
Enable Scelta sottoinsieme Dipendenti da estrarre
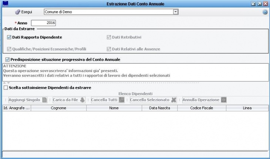coord(6,88)
